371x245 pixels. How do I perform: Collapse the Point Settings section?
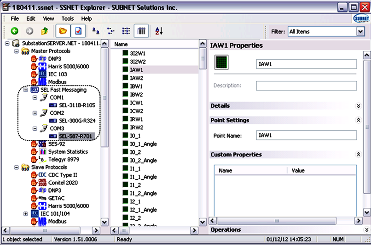click(x=359, y=120)
